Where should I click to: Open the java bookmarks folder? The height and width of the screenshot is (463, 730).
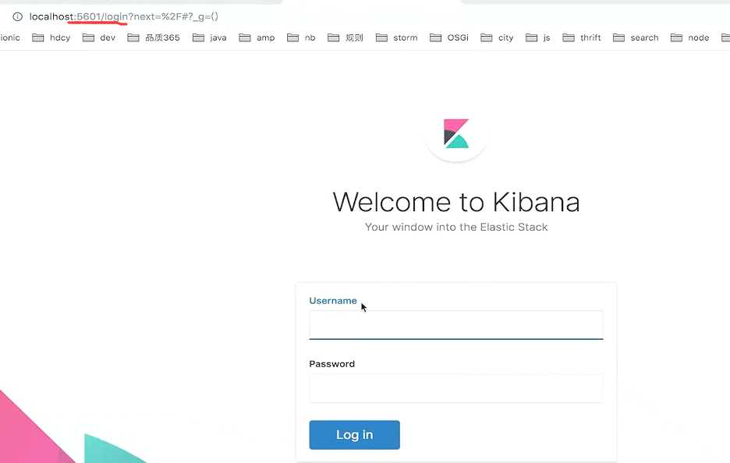(210, 37)
